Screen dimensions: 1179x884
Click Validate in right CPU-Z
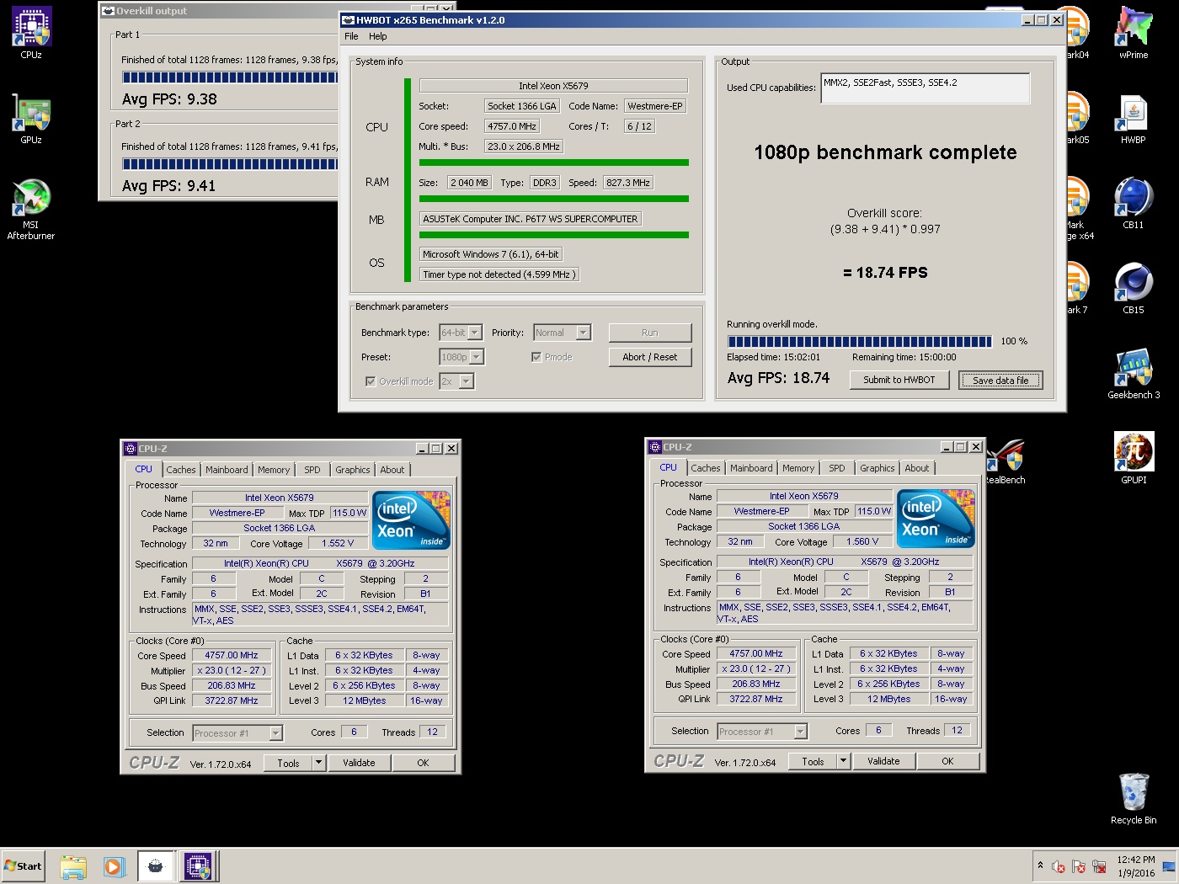[883, 761]
